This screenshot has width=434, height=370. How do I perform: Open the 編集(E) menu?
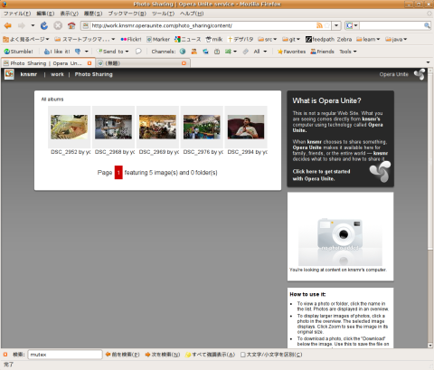pyautogui.click(x=45, y=14)
